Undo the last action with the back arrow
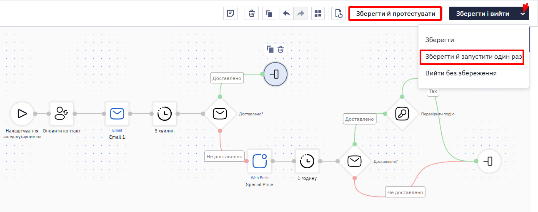Image resolution: width=538 pixels, height=212 pixels. pos(286,13)
